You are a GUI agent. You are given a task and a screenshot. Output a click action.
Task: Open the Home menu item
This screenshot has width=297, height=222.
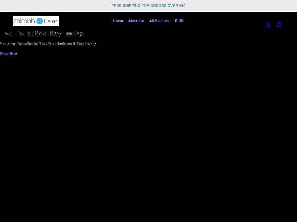(x=118, y=21)
